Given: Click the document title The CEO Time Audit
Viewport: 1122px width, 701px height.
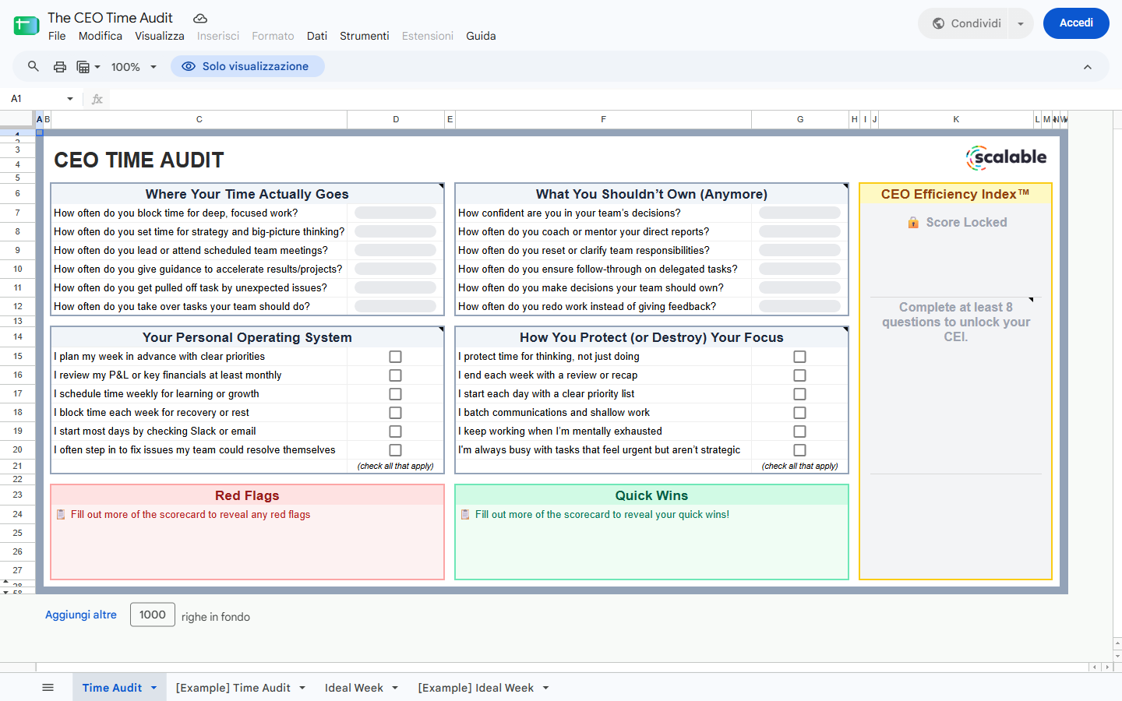Looking at the screenshot, I should click(x=110, y=18).
